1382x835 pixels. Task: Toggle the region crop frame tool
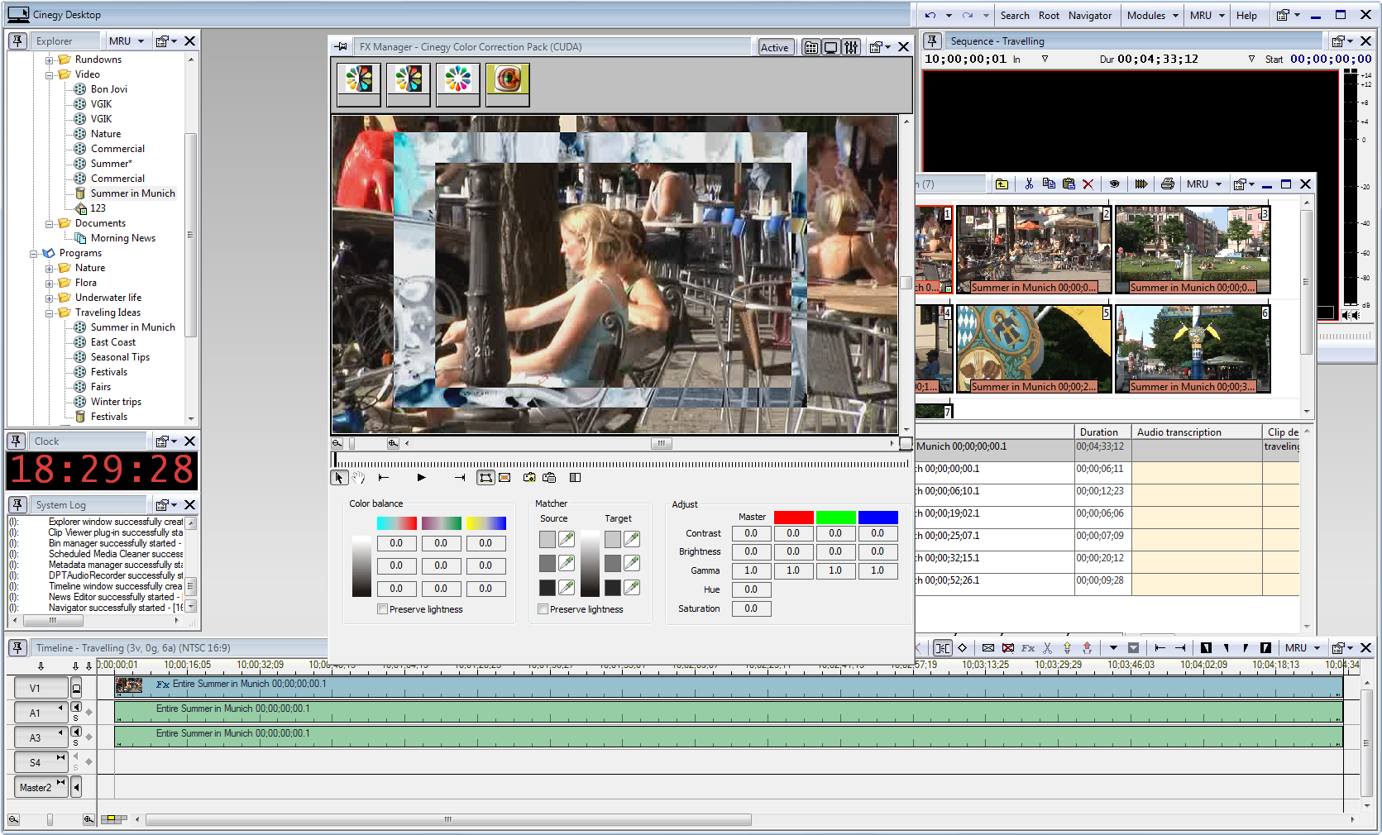485,477
